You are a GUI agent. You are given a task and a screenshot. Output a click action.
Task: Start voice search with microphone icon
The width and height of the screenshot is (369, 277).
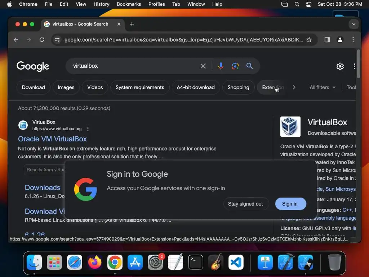click(x=221, y=66)
